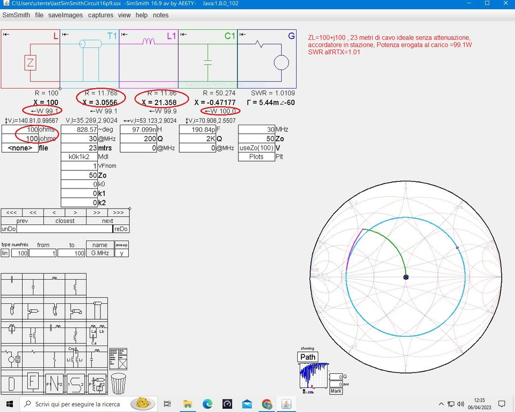Open the saveImages menu

65,15
